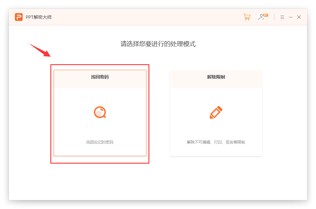The height and width of the screenshot is (209, 316).
Task: Open the shopping cart purchase icon
Action: click(247, 17)
